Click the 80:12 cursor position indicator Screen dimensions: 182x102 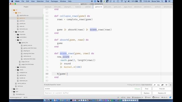(x=25, y=97)
